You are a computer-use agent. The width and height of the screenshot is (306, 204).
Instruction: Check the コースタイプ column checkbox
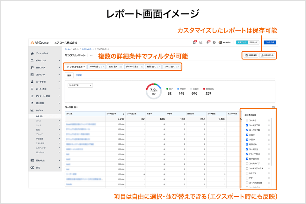pos(247,164)
